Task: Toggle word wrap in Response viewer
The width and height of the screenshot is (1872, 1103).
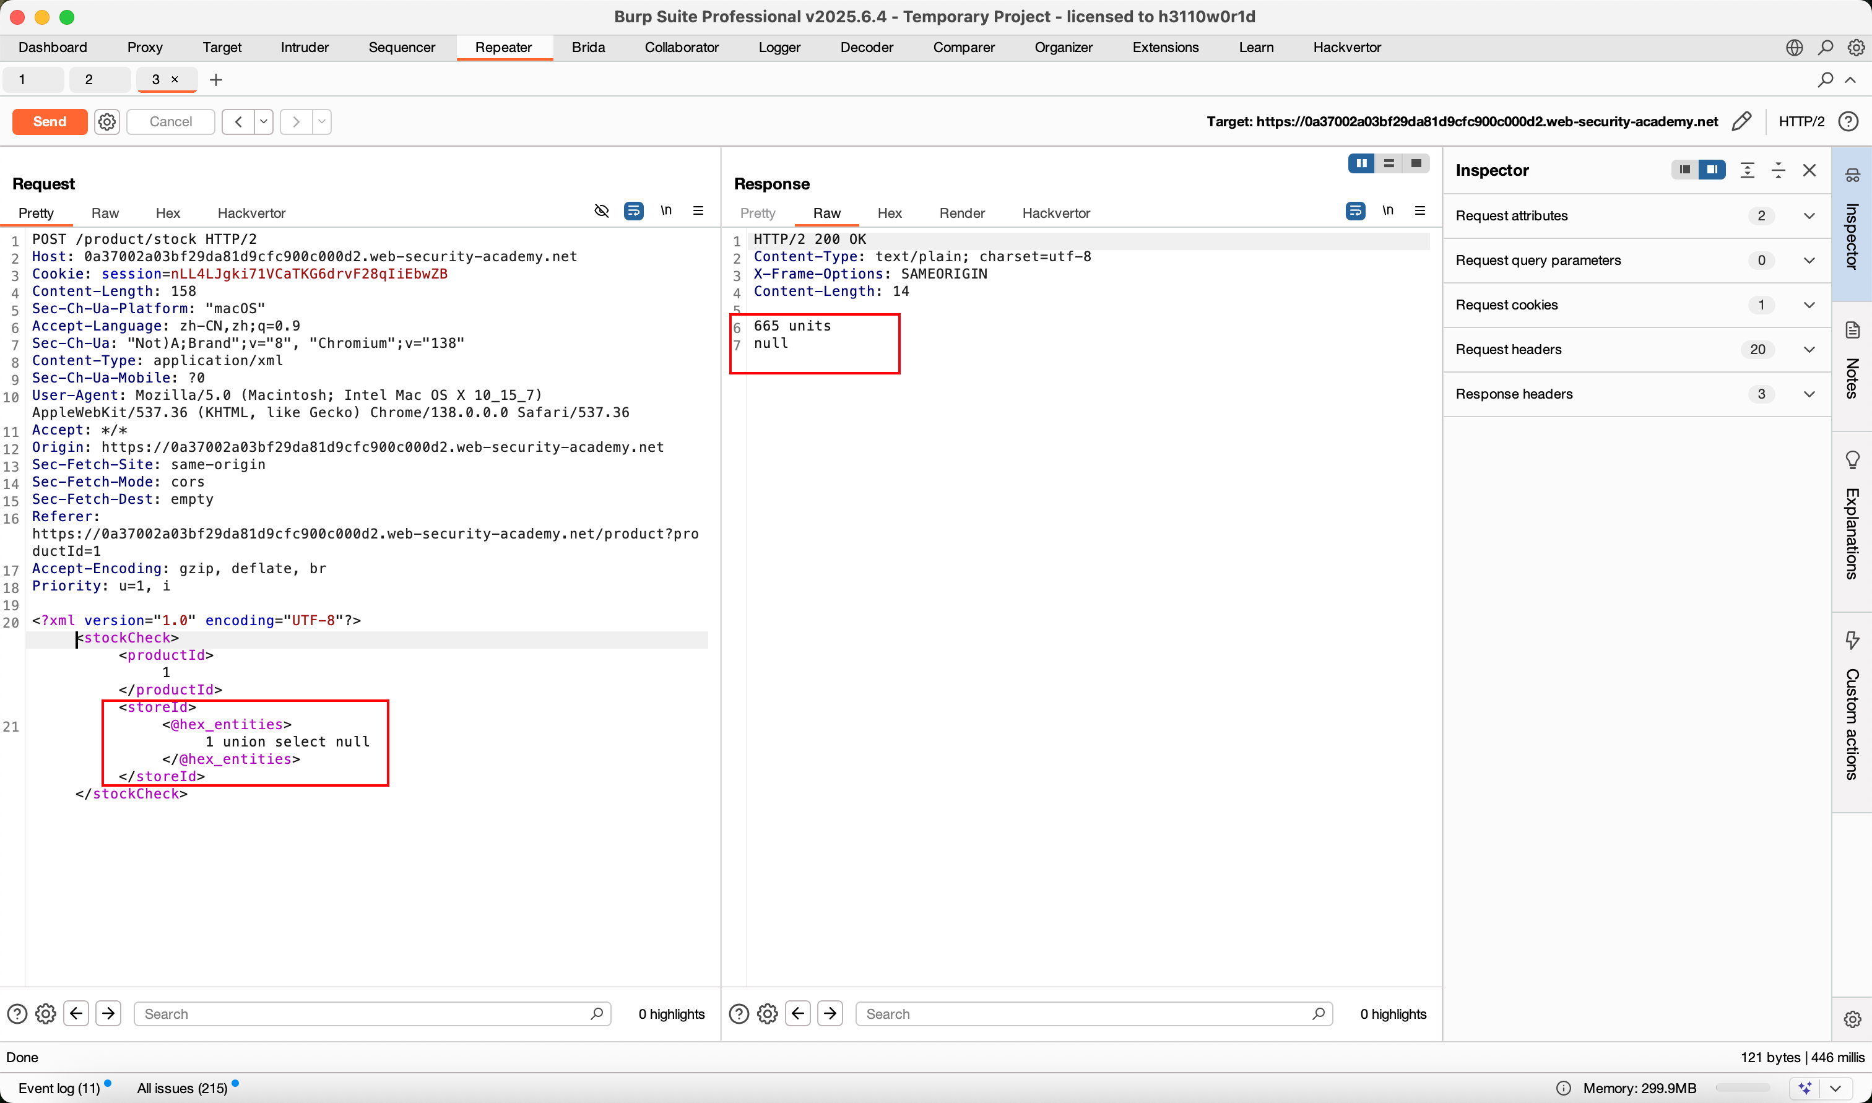Action: tap(1356, 211)
